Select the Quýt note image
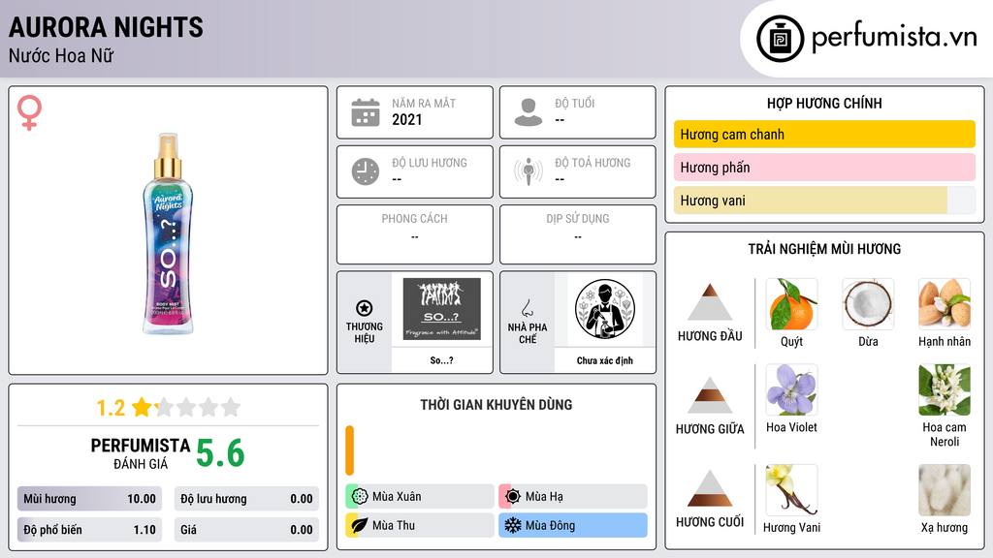Image resolution: width=993 pixels, height=558 pixels. click(791, 304)
